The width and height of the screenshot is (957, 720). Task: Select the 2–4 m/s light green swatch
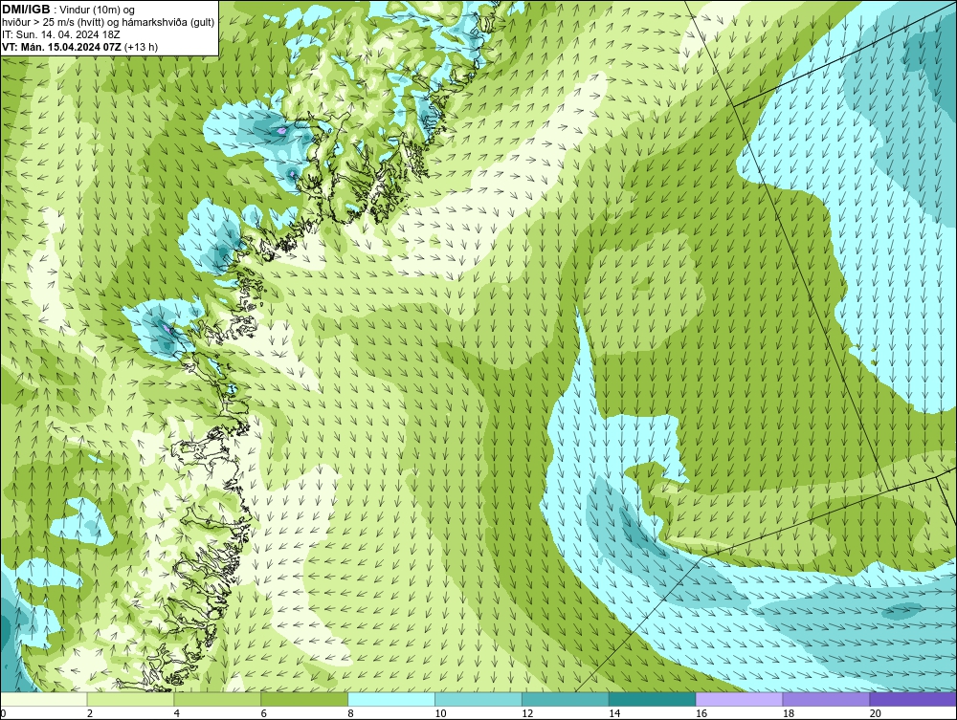click(x=130, y=699)
